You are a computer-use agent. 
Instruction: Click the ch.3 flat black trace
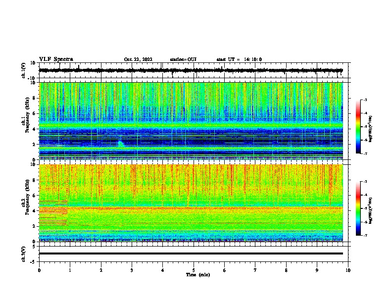pos(191,253)
